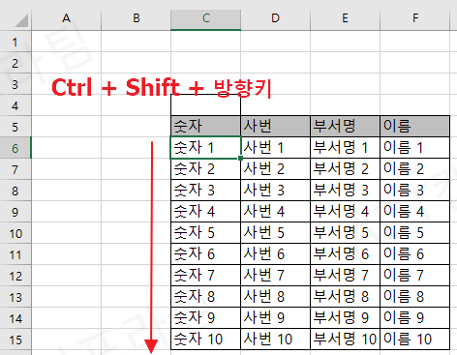Screen dimensions: 457x355
Task: Click cell containing 이름 3
Action: (x=414, y=191)
